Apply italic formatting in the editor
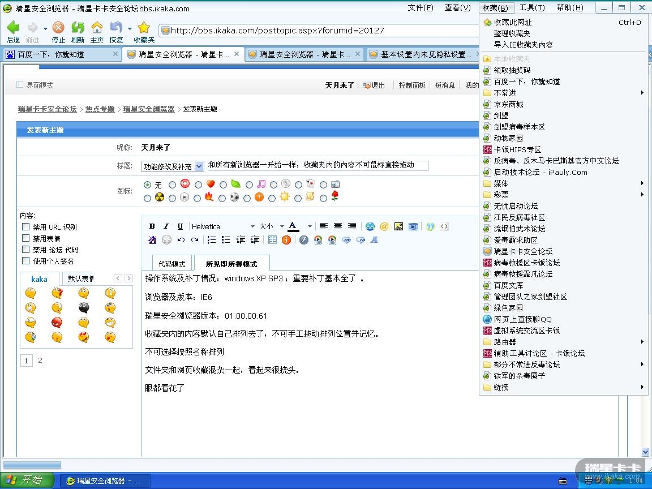Image resolution: width=652 pixels, height=489 pixels. 166,226
